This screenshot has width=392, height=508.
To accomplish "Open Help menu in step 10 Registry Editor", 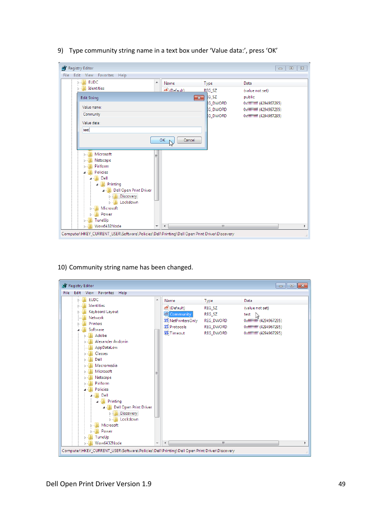I will tap(123, 293).
